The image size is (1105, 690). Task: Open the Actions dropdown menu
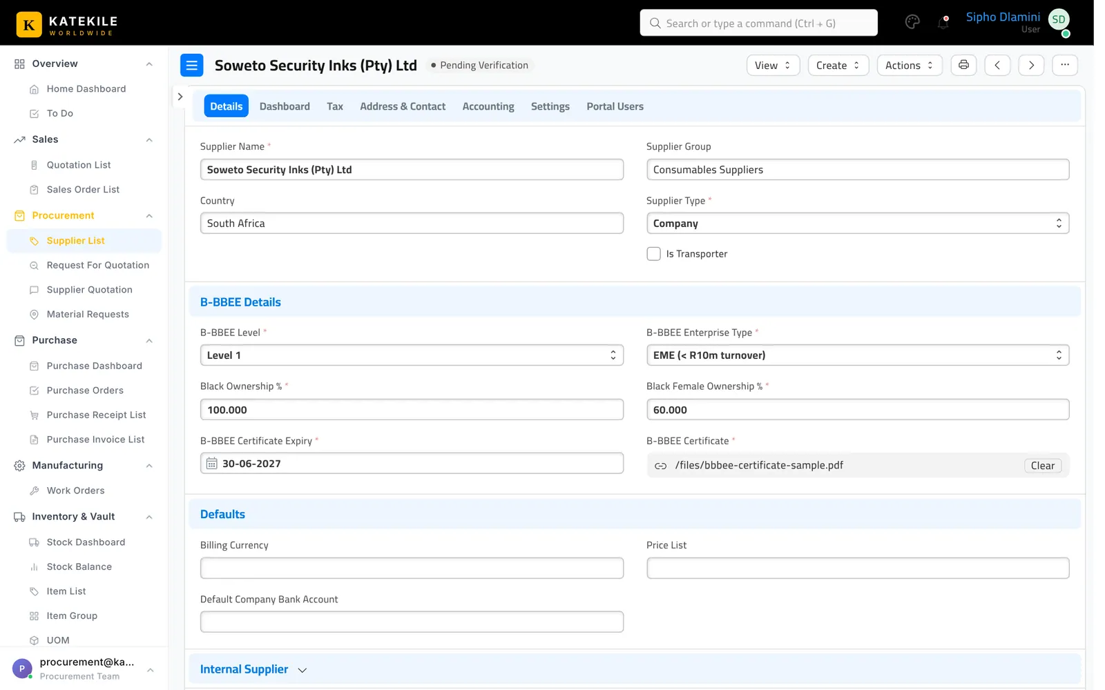point(910,65)
